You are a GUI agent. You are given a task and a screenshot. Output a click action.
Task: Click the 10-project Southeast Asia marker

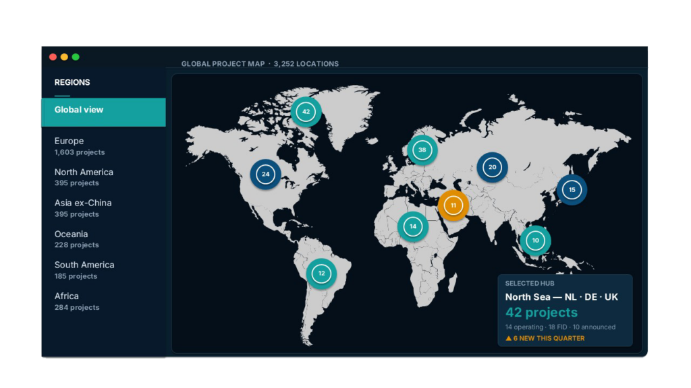pos(536,239)
